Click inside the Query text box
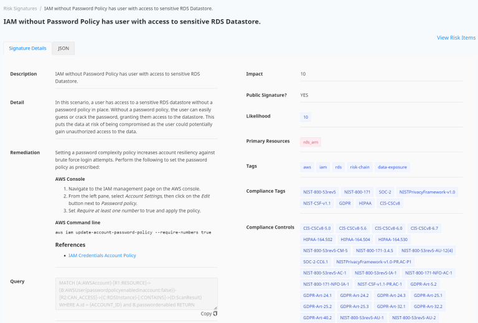The width and height of the screenshot is (478, 323). pos(136,293)
